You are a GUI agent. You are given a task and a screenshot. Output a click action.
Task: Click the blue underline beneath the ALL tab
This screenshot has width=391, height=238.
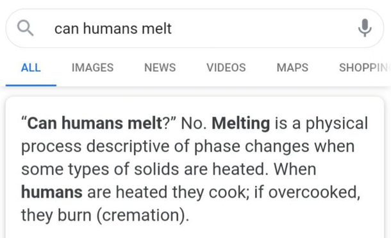point(31,85)
